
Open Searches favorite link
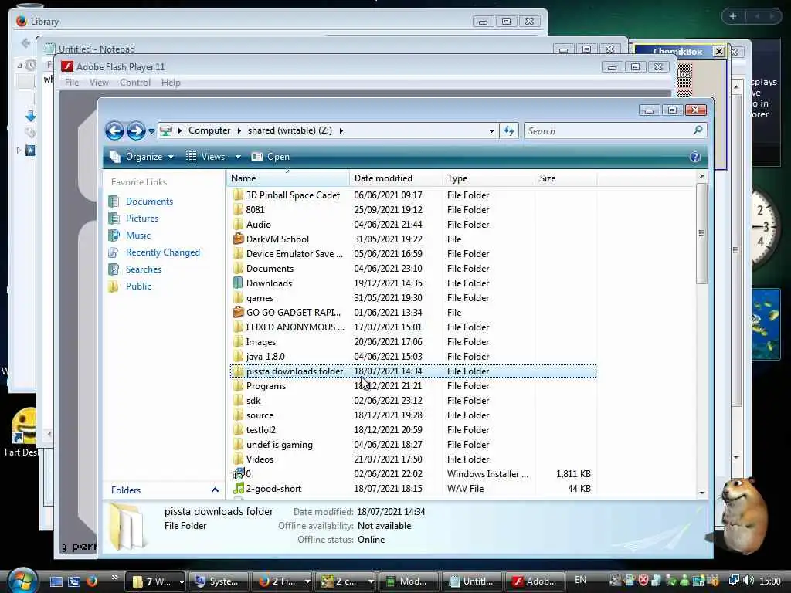[x=143, y=269]
